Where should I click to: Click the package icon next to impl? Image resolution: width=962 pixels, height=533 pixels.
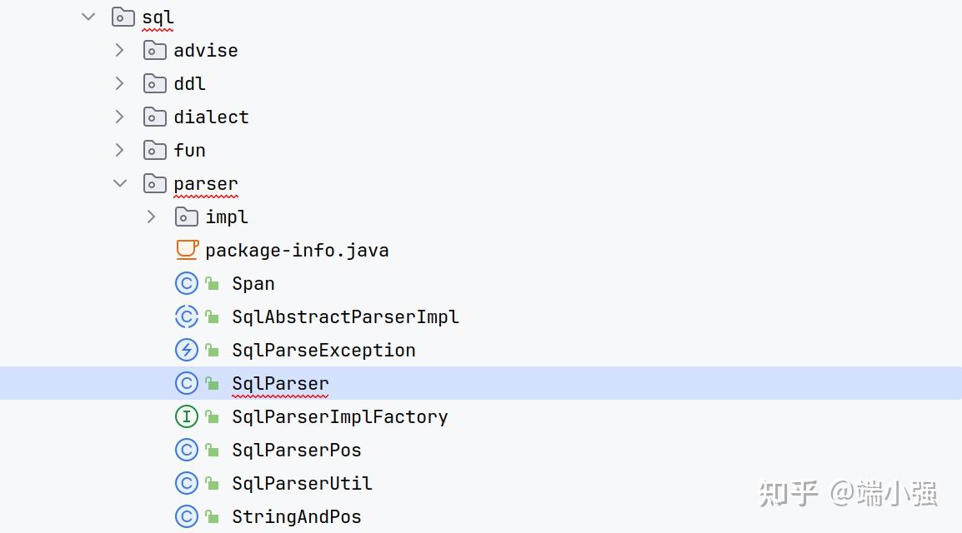point(187,217)
